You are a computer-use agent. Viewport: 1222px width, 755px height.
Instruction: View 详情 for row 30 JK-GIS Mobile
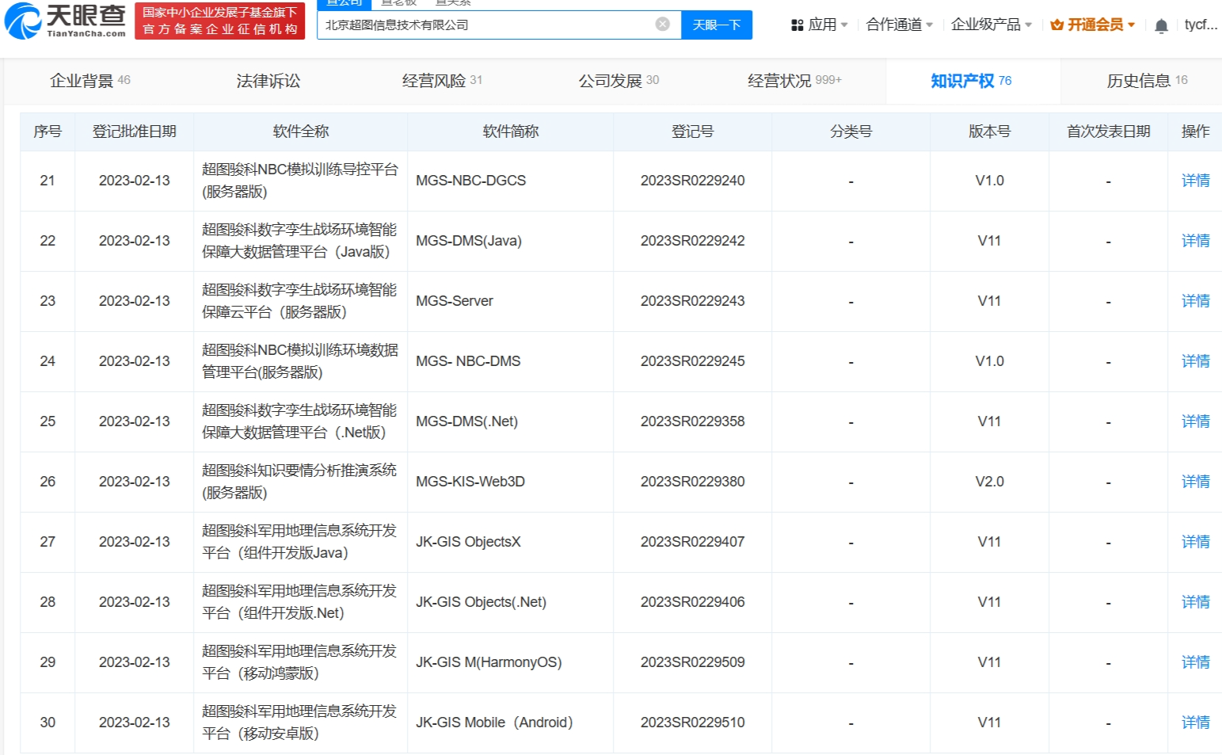(1195, 723)
